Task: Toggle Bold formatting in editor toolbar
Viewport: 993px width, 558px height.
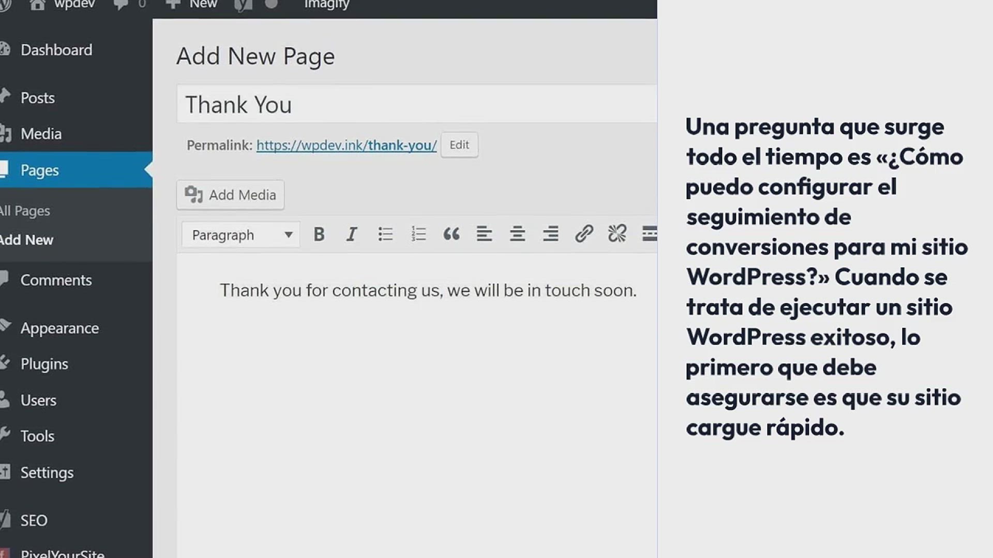Action: tap(319, 235)
